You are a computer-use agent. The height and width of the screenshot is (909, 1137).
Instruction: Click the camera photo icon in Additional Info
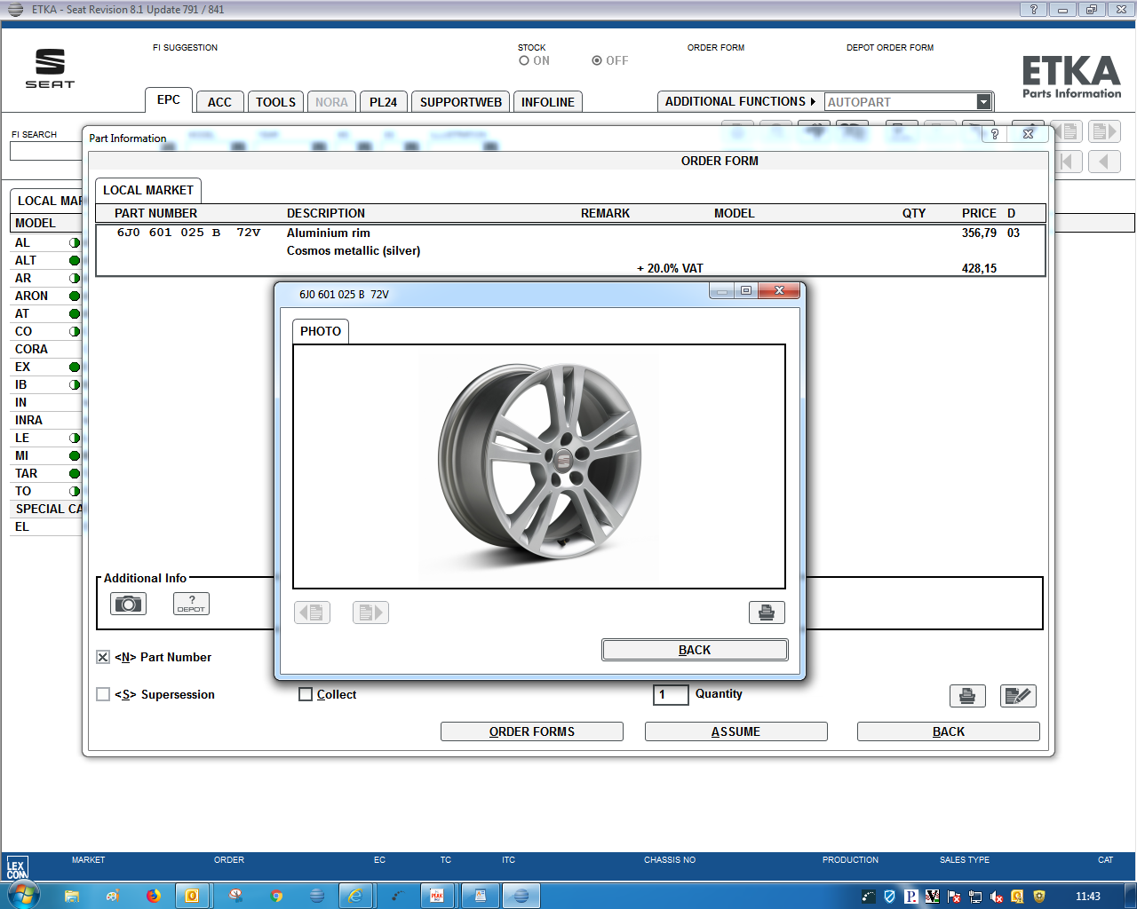click(128, 604)
